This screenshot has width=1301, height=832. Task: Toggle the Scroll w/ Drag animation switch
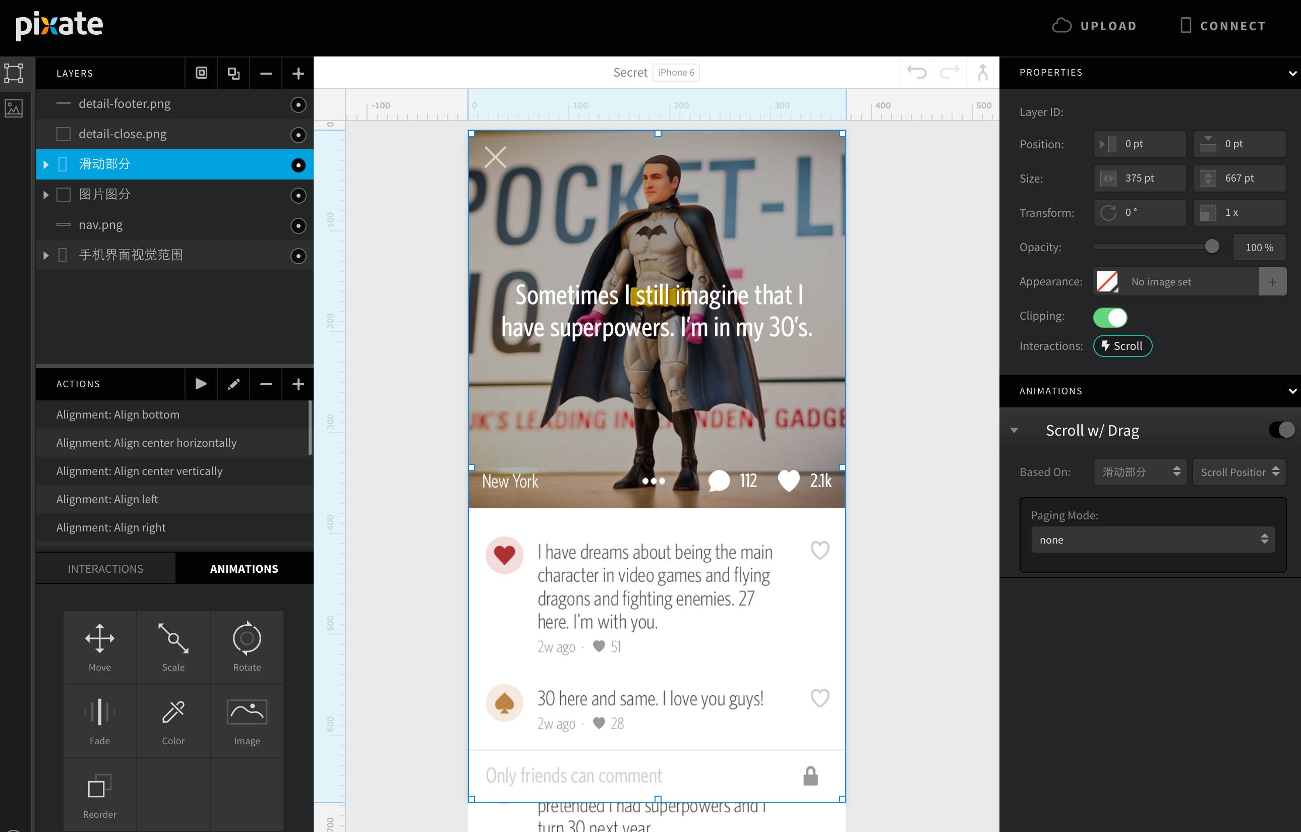[1281, 430]
